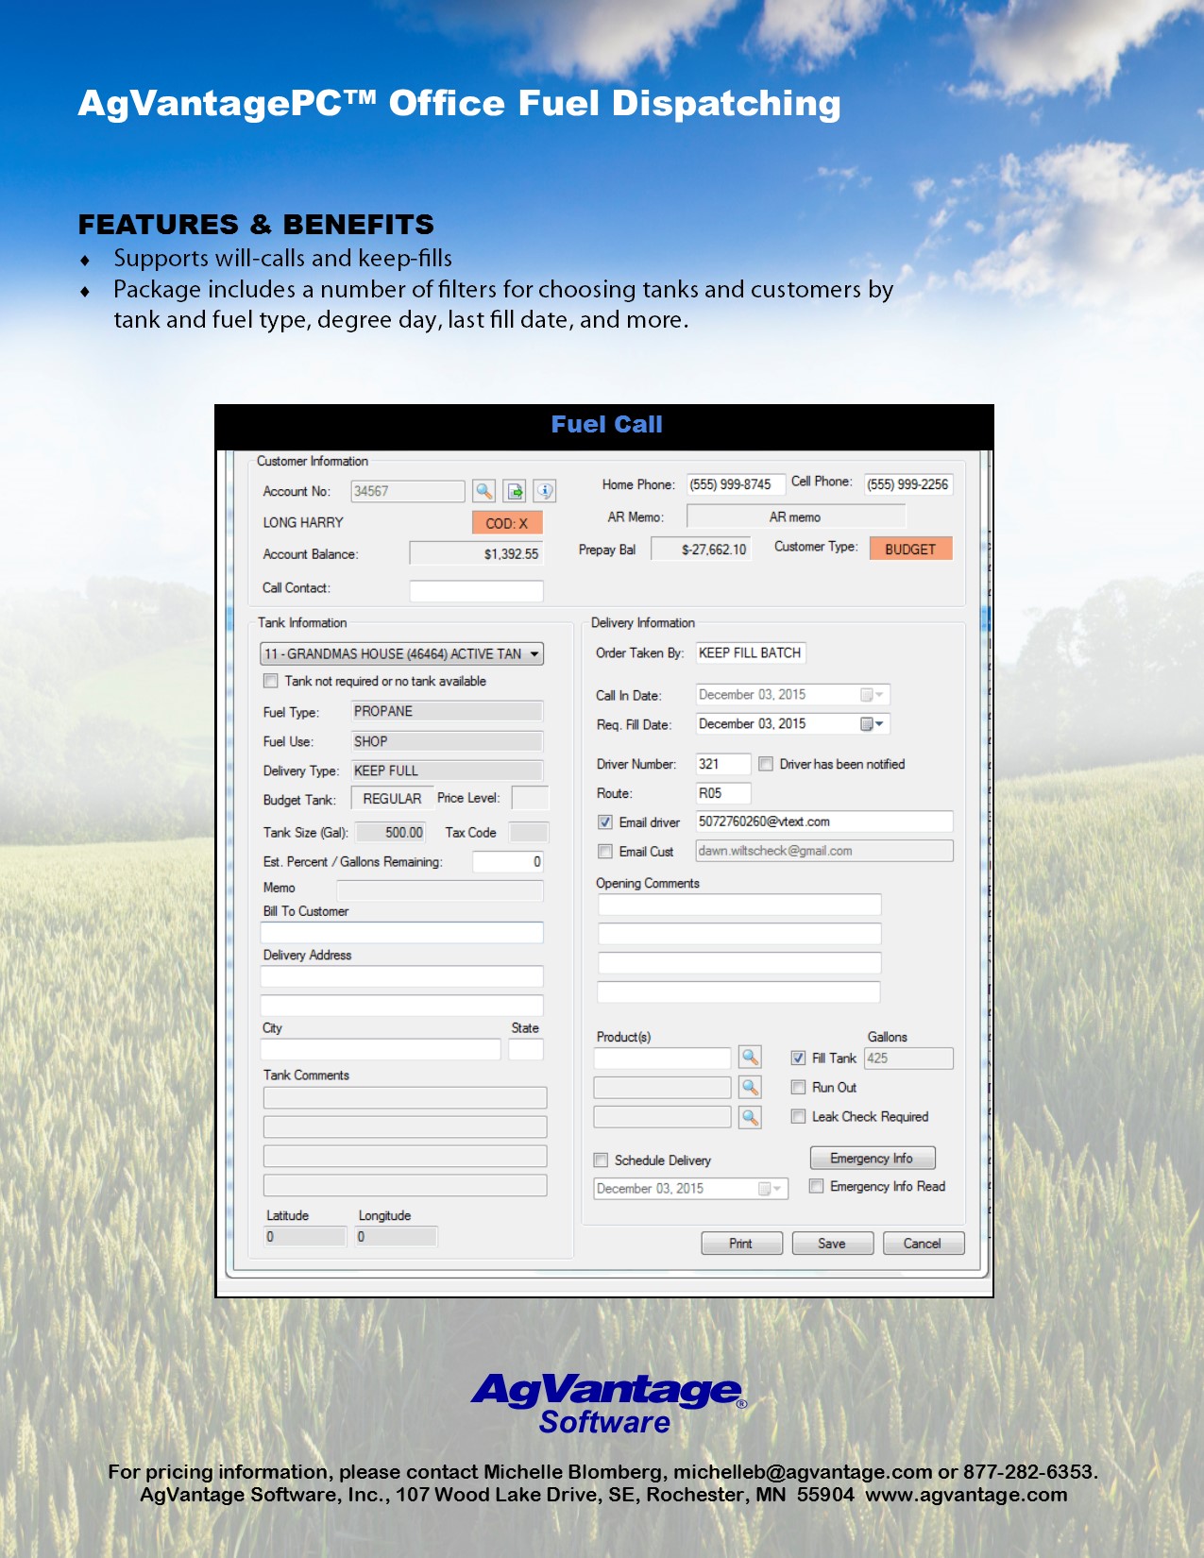Click the Budget Tank field
This screenshot has width=1204, height=1558.
[x=392, y=798]
